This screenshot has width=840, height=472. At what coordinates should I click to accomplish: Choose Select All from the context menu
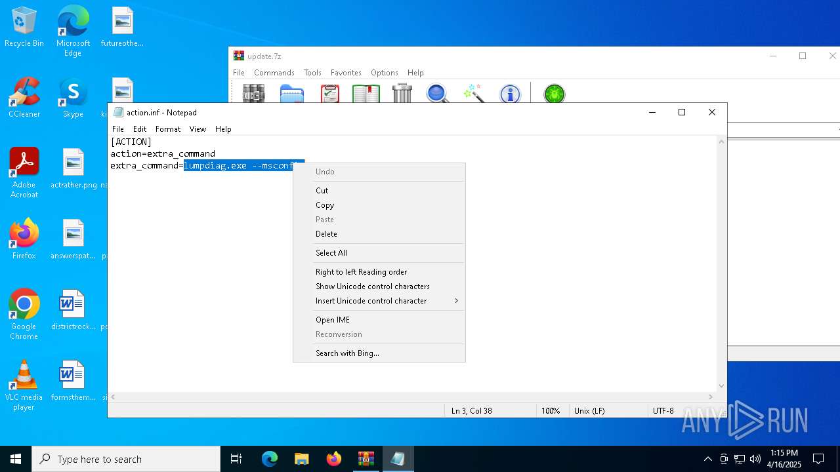coord(379,253)
